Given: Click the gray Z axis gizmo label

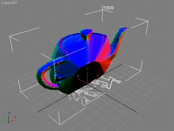Looking at the screenshot, I should (x=88, y=69).
